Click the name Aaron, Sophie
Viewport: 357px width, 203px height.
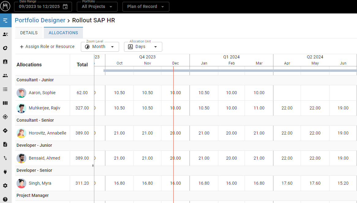pyautogui.click(x=42, y=93)
